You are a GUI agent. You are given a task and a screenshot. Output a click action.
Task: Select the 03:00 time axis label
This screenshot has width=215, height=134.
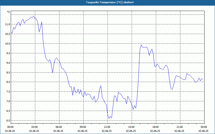pyautogui.click(x=35, y=127)
